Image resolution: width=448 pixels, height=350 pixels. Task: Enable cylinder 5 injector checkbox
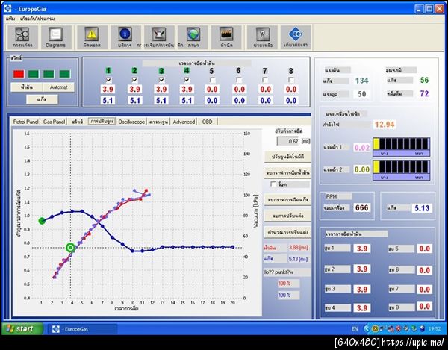tap(212, 80)
